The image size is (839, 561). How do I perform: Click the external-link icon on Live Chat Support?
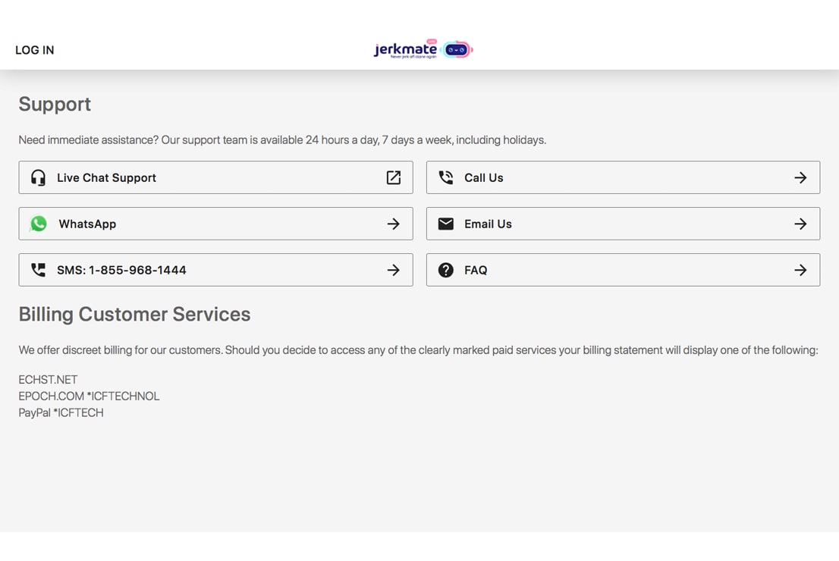click(393, 177)
